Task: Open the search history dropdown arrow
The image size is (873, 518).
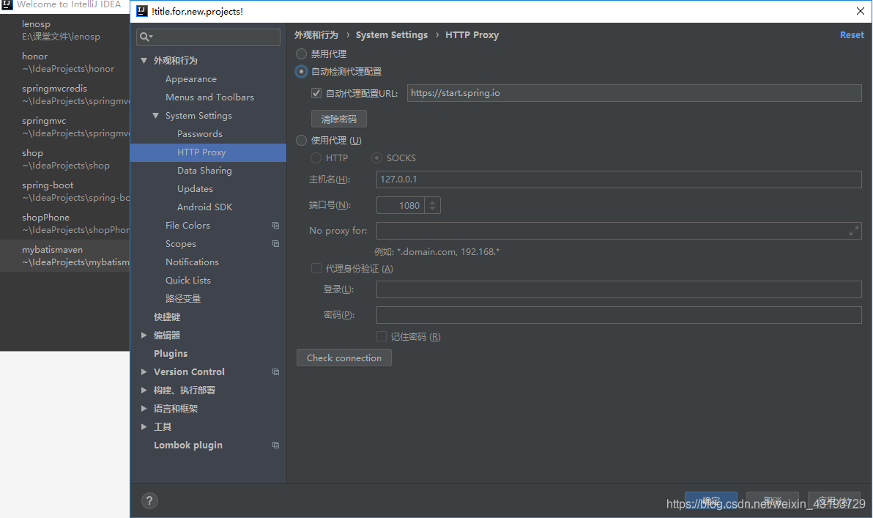Action: point(151,37)
